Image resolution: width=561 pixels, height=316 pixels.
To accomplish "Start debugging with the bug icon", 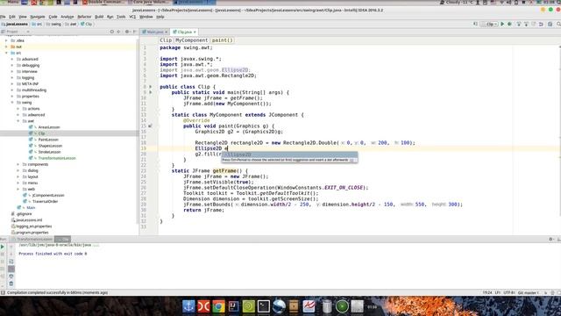I will 509,24.
